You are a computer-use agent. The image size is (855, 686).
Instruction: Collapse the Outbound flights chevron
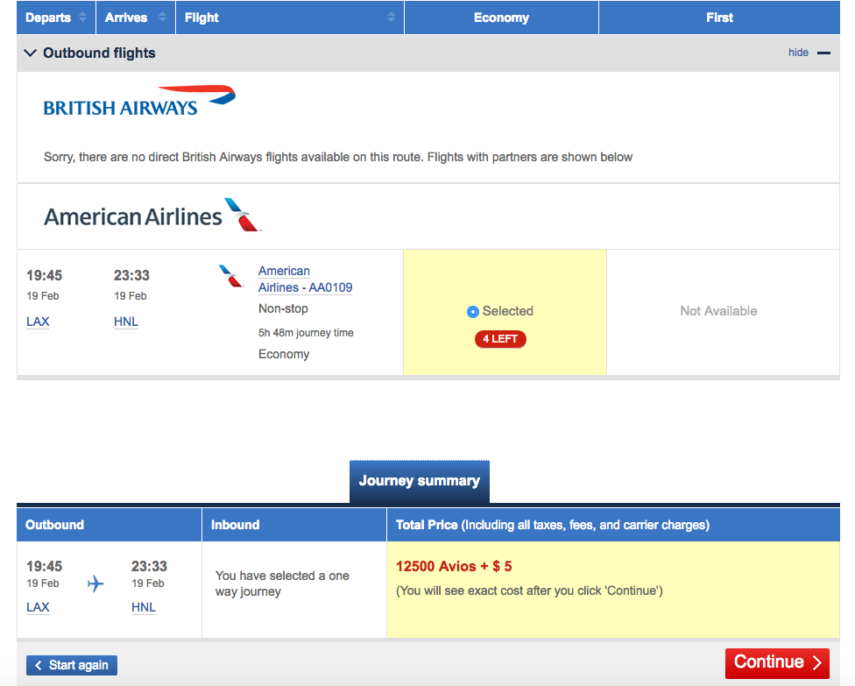pos(31,53)
